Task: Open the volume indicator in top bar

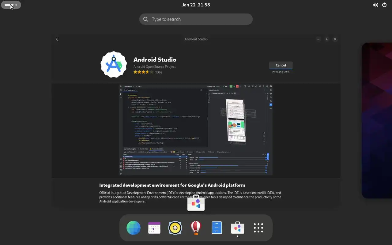Action: tap(375, 5)
